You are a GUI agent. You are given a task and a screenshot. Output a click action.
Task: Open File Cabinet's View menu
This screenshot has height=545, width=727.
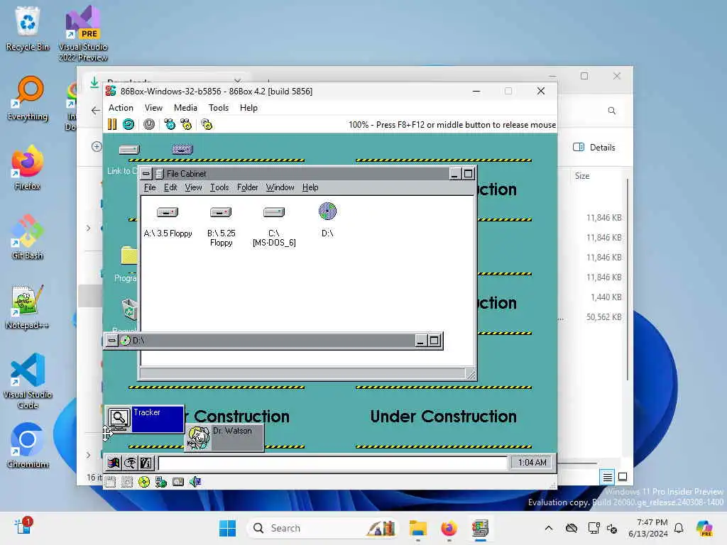pyautogui.click(x=193, y=187)
